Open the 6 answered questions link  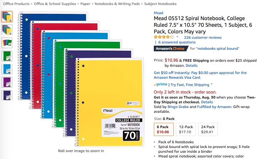[x=177, y=42]
